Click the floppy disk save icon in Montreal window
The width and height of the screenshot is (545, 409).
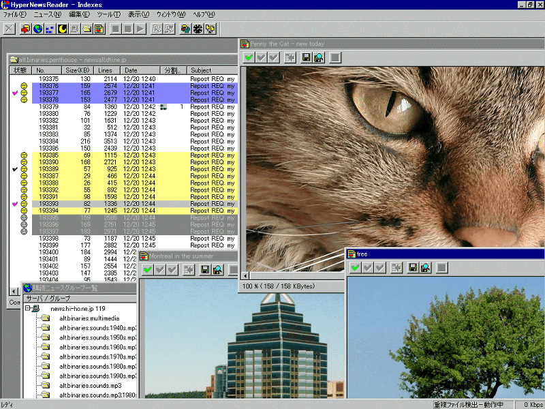tap(205, 269)
